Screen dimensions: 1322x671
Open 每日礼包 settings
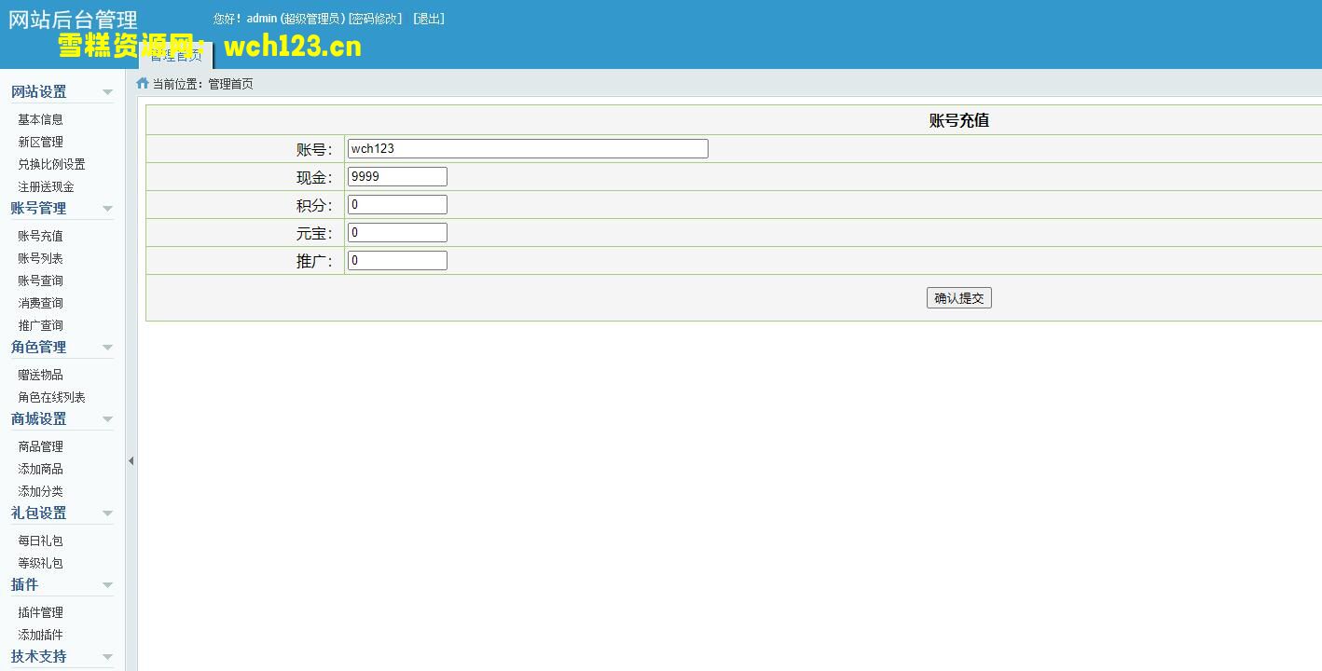point(41,541)
